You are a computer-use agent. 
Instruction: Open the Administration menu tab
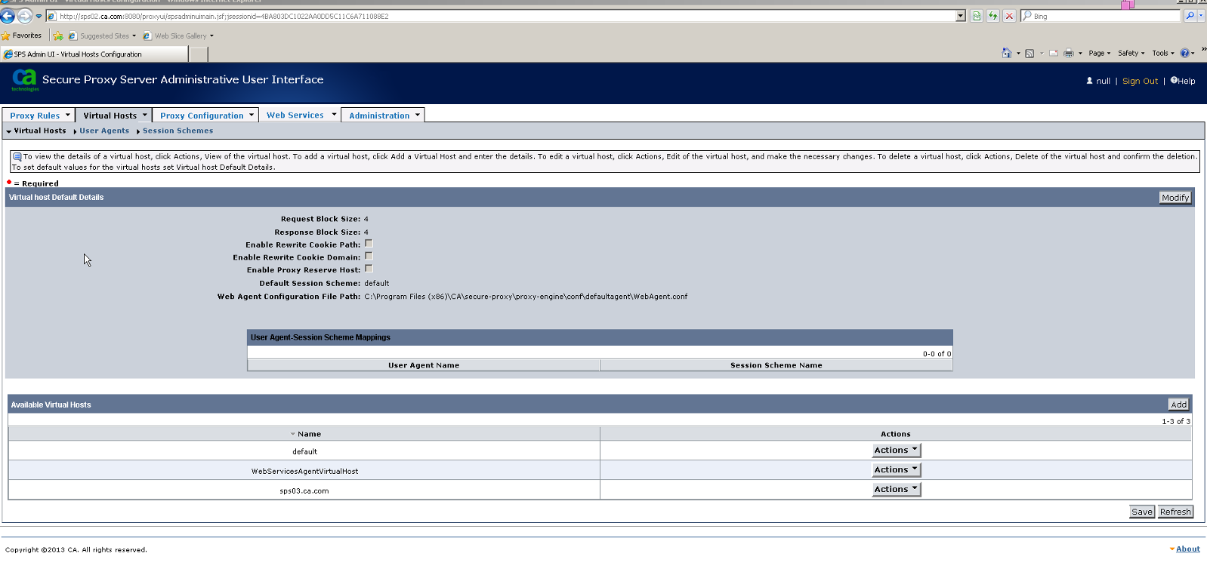pyautogui.click(x=384, y=115)
